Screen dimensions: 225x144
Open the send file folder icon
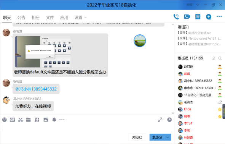[29, 120]
